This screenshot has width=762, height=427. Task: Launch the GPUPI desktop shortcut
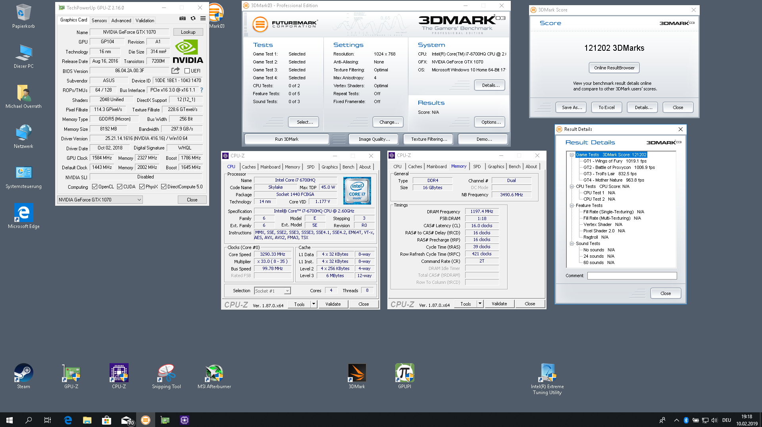pos(404,376)
